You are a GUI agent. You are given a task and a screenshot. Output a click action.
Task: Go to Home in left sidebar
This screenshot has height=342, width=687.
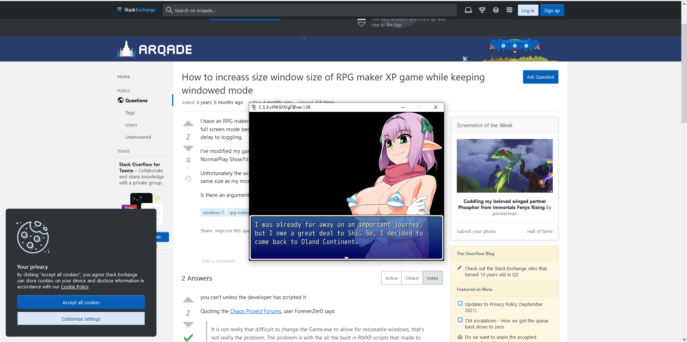pos(124,76)
